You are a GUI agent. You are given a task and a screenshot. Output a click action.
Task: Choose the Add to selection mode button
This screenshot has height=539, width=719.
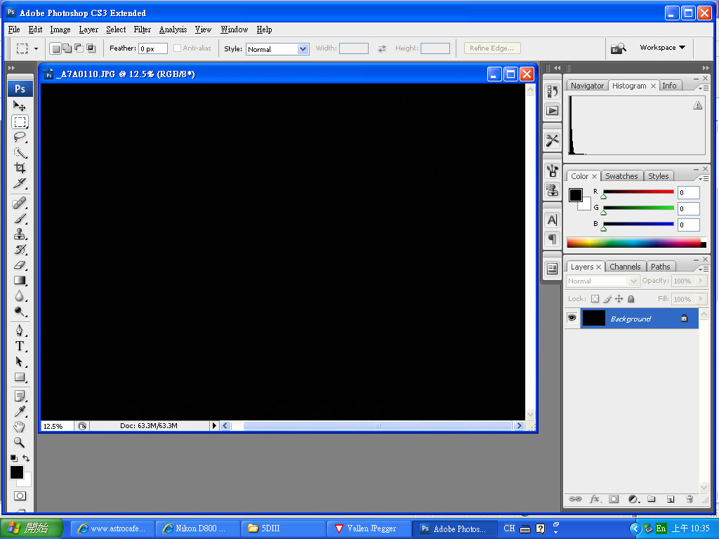pyautogui.click(x=67, y=48)
